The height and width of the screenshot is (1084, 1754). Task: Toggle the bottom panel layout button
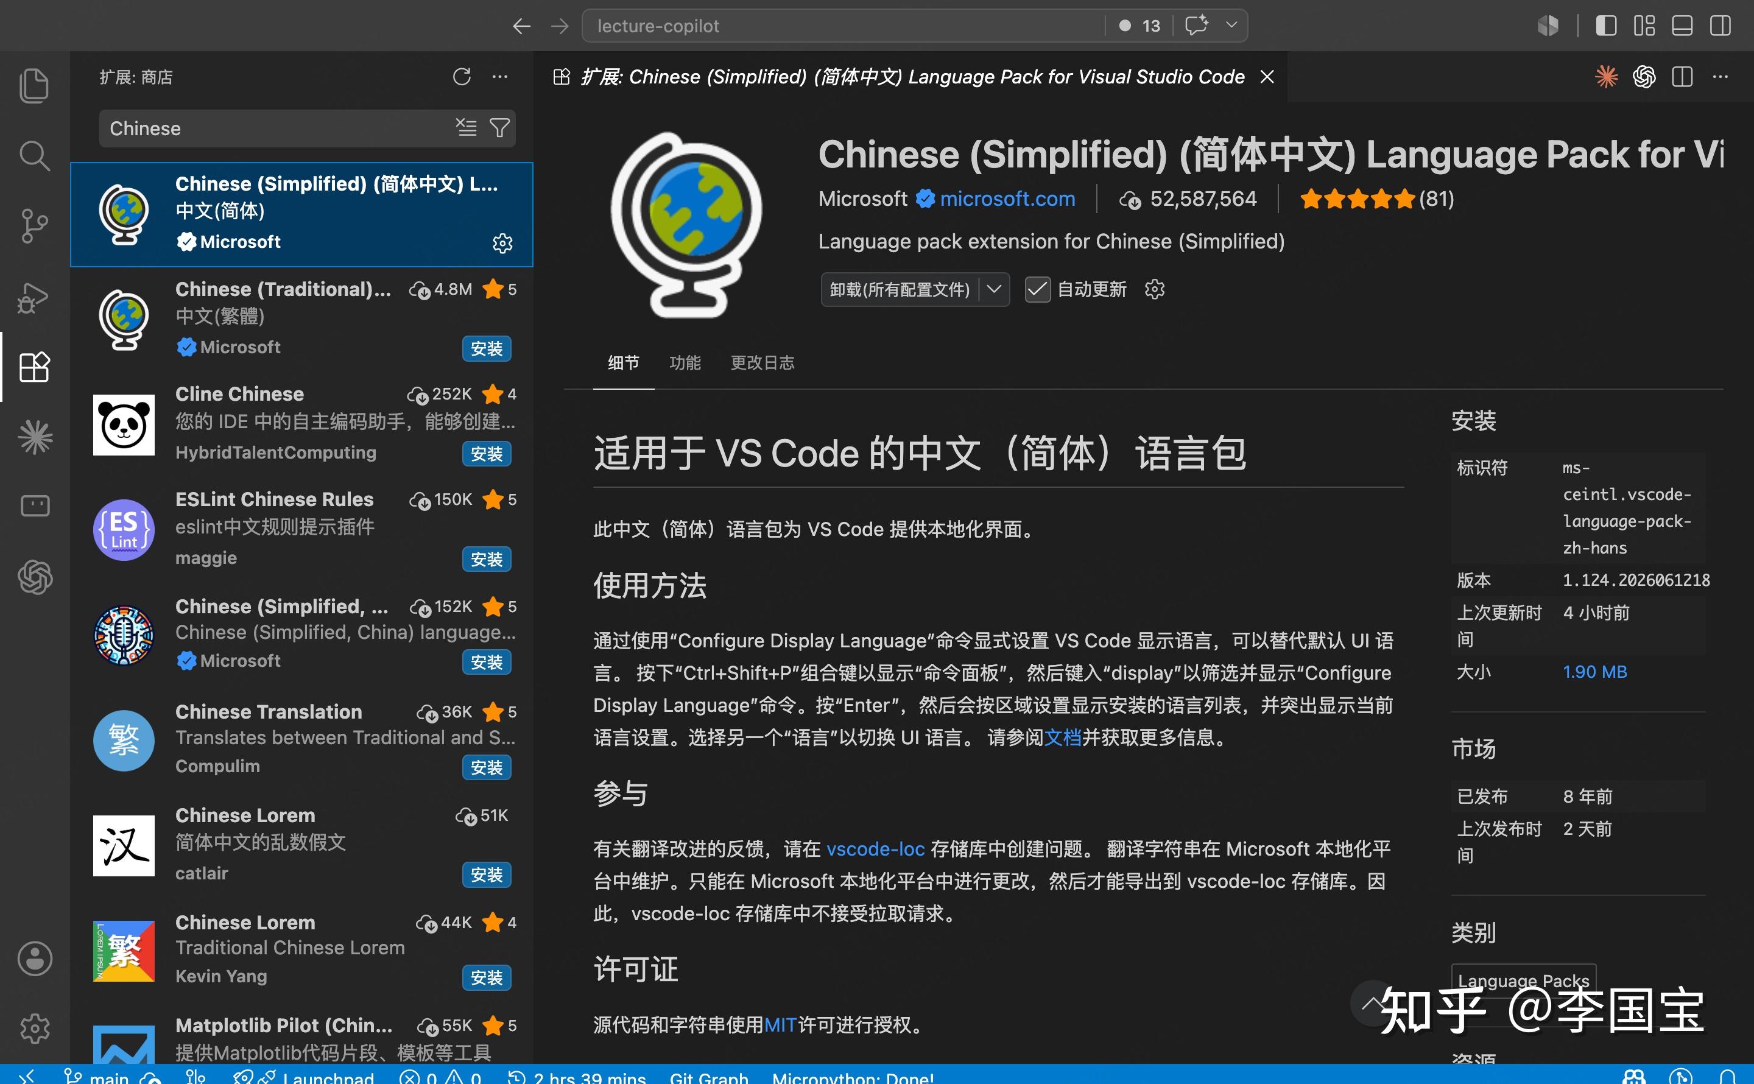click(1682, 26)
